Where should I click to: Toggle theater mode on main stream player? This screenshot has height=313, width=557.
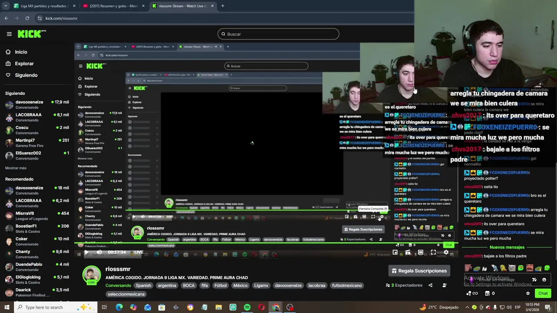tap(420, 252)
